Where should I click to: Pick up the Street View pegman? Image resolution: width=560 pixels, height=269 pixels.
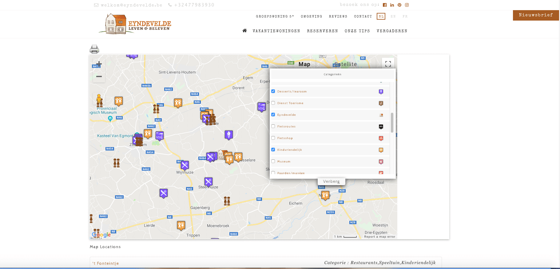[99, 99]
